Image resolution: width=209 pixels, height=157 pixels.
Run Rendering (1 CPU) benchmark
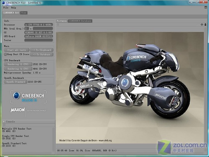18,64
